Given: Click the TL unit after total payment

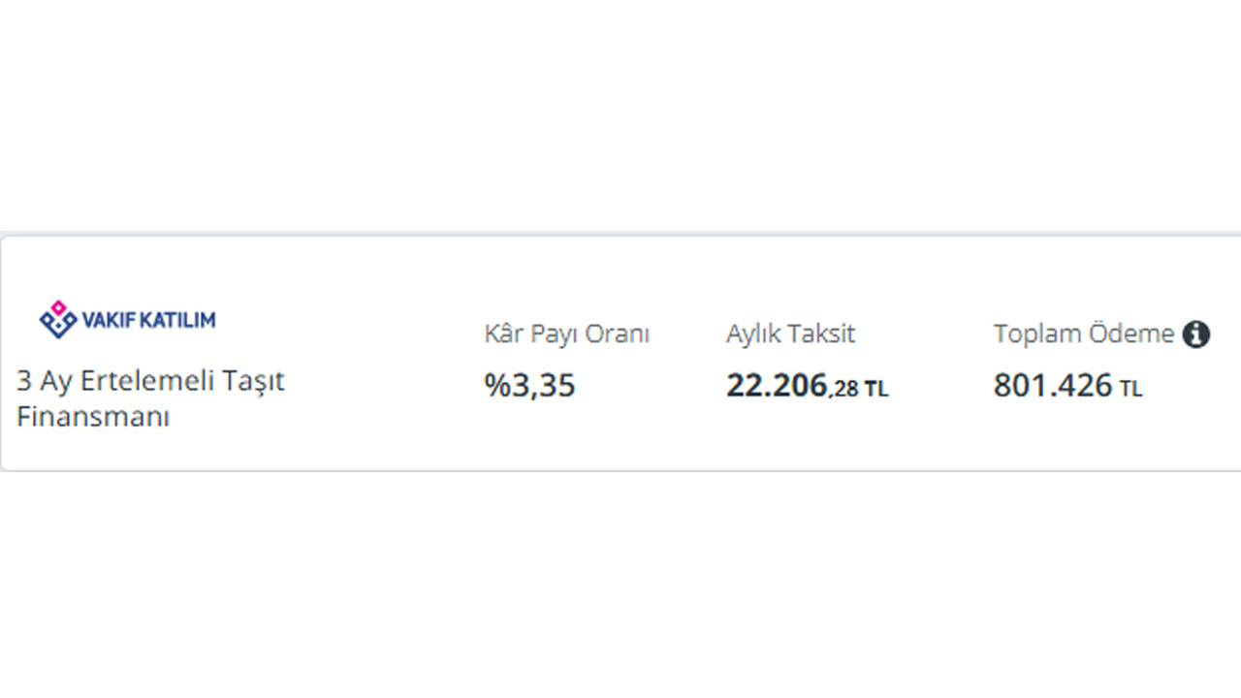Looking at the screenshot, I should 1131,390.
